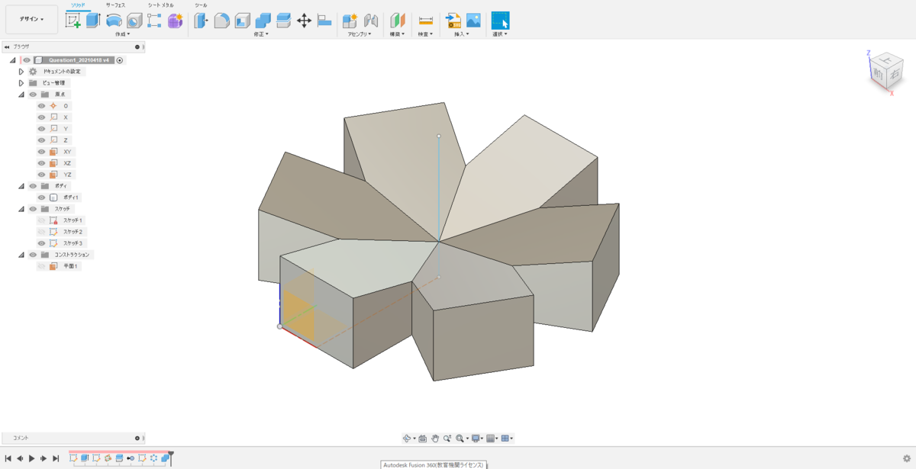Switch to the シート メタル tab
Screen dimensions: 916x469
[160, 5]
